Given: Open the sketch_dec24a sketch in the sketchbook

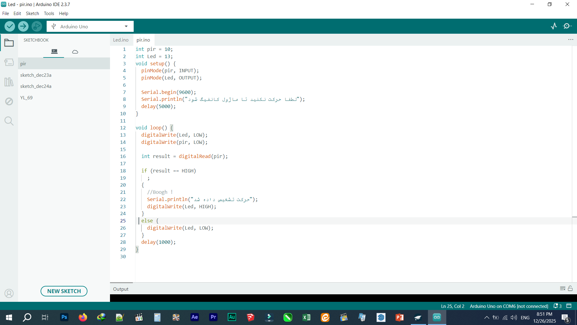Looking at the screenshot, I should pos(36,86).
